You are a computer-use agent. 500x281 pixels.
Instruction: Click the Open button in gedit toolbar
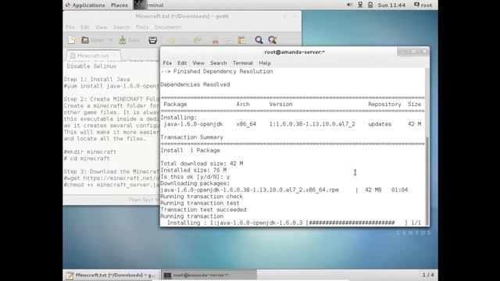(x=92, y=40)
